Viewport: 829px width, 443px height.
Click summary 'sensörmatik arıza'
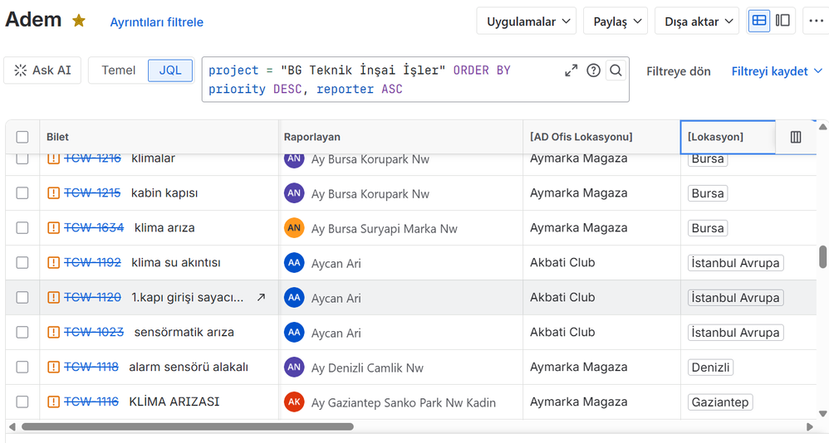coord(184,332)
